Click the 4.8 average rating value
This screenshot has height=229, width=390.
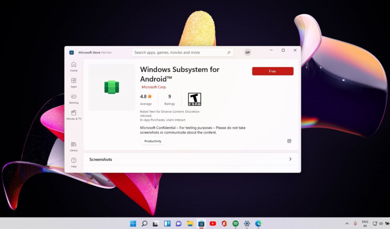click(x=143, y=97)
